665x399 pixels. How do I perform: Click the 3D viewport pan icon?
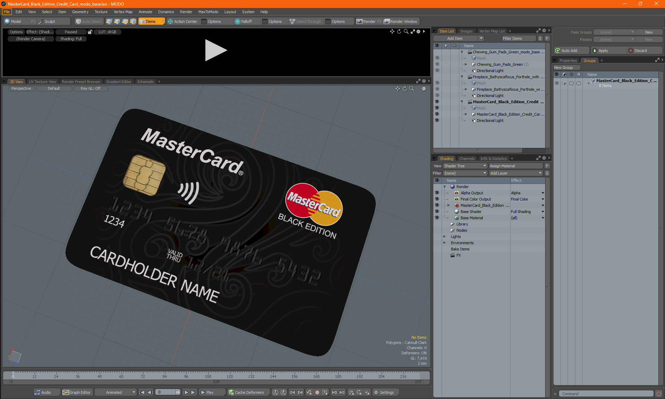[398, 89]
